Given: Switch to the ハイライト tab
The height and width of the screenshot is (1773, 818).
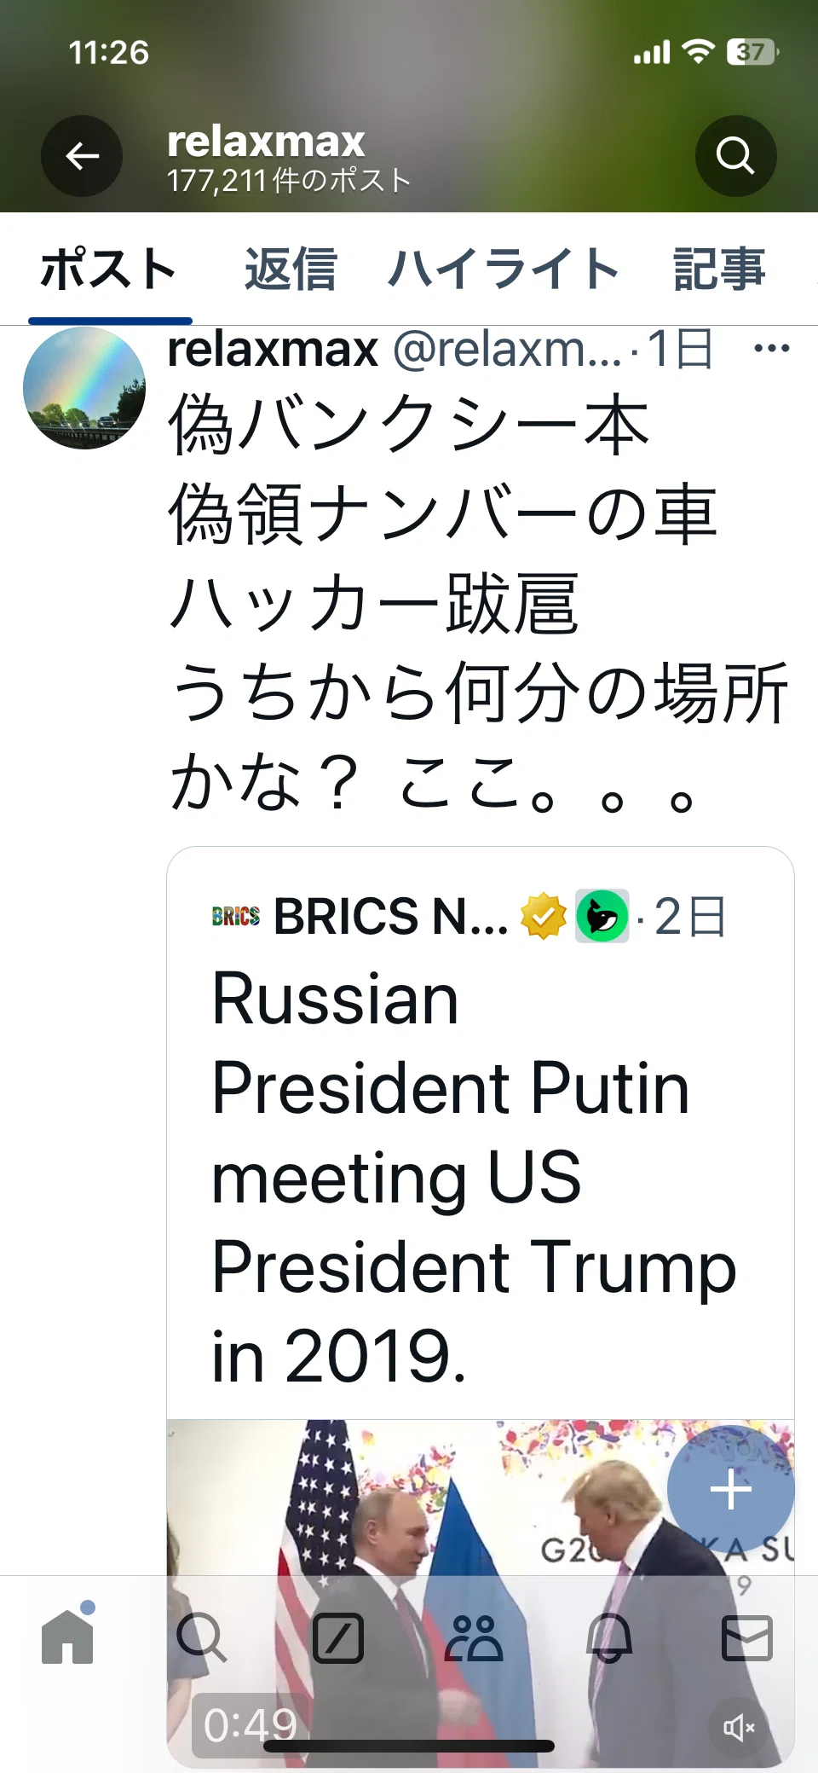Looking at the screenshot, I should (504, 269).
